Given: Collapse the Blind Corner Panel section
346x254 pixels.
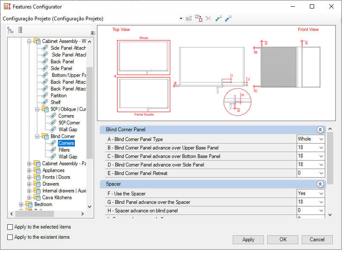Looking at the screenshot, I should click(x=320, y=130).
